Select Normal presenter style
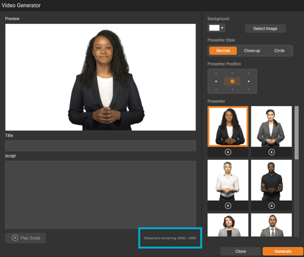 (x=223, y=51)
